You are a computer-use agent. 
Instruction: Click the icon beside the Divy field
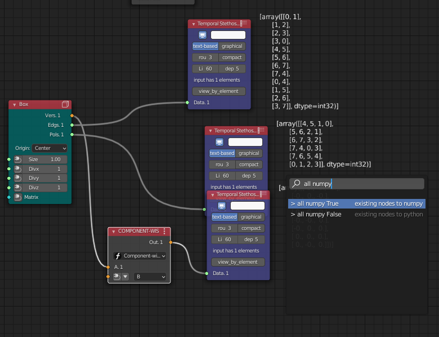[17, 178]
